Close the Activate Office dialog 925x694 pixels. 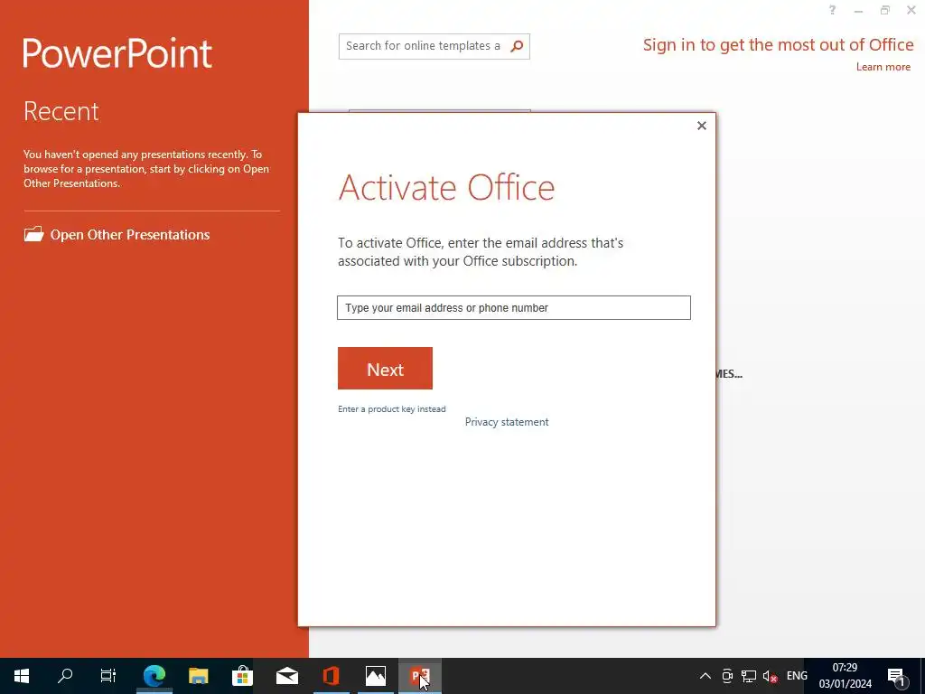[x=701, y=126]
